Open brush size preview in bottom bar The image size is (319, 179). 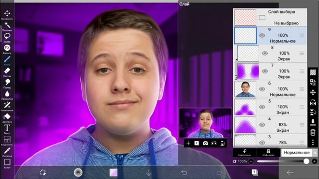pos(78,173)
